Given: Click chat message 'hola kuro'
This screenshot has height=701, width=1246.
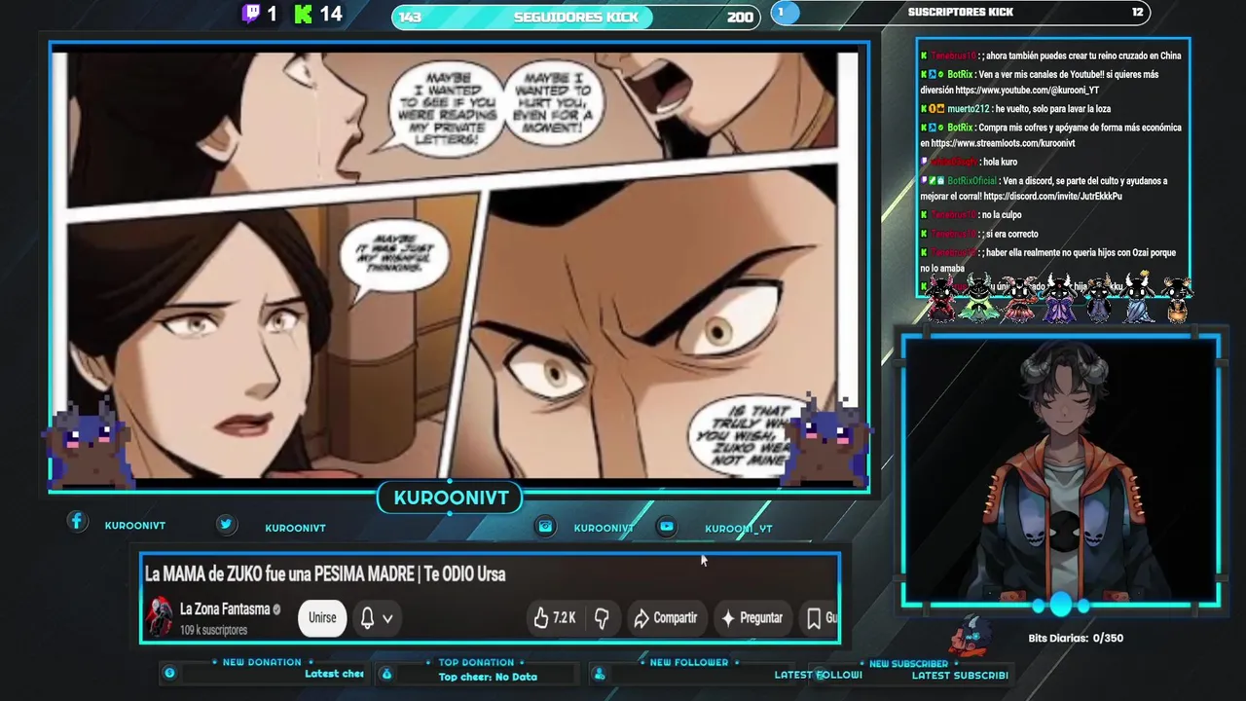Looking at the screenshot, I should coord(999,162).
